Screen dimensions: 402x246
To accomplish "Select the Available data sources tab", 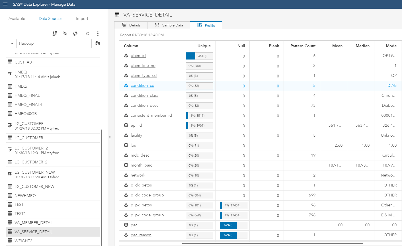I will click(x=17, y=19).
